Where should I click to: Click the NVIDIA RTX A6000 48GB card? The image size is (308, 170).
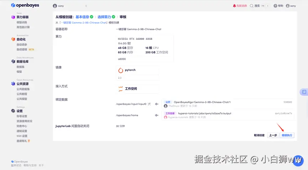click(x=145, y=49)
